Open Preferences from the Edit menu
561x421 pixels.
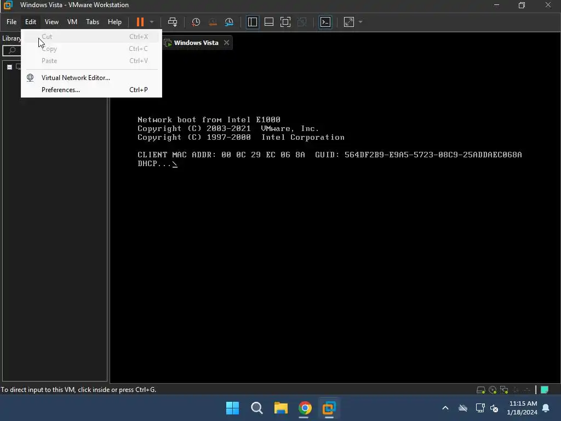pos(91,90)
